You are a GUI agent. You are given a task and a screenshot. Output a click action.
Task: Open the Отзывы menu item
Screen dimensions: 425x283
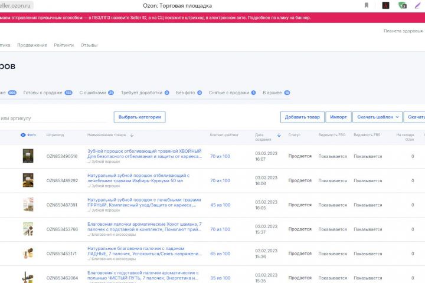(x=89, y=45)
